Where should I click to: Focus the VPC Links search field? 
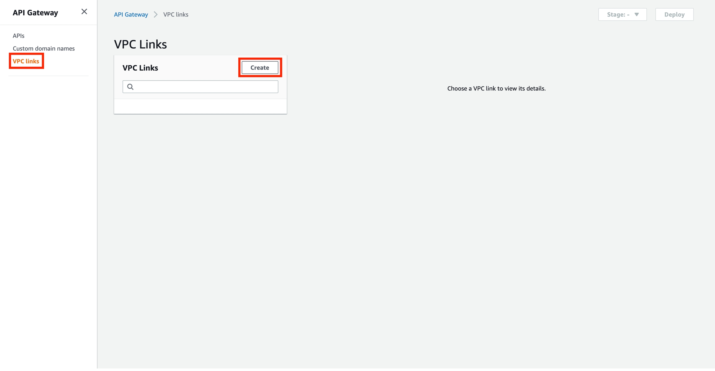click(x=205, y=87)
